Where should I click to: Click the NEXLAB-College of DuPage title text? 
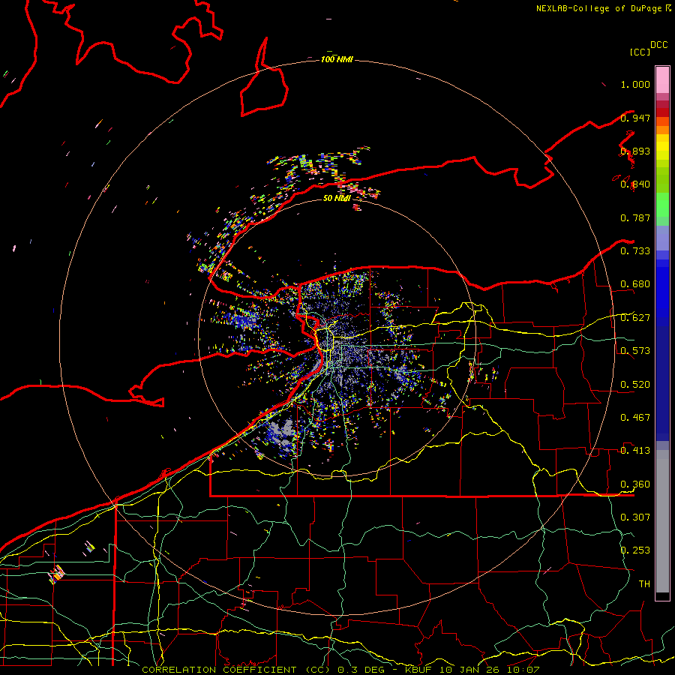pyautogui.click(x=600, y=8)
